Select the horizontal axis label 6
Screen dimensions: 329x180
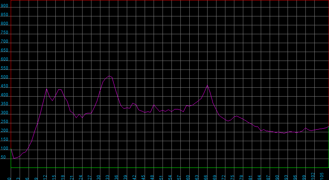tap(27, 179)
